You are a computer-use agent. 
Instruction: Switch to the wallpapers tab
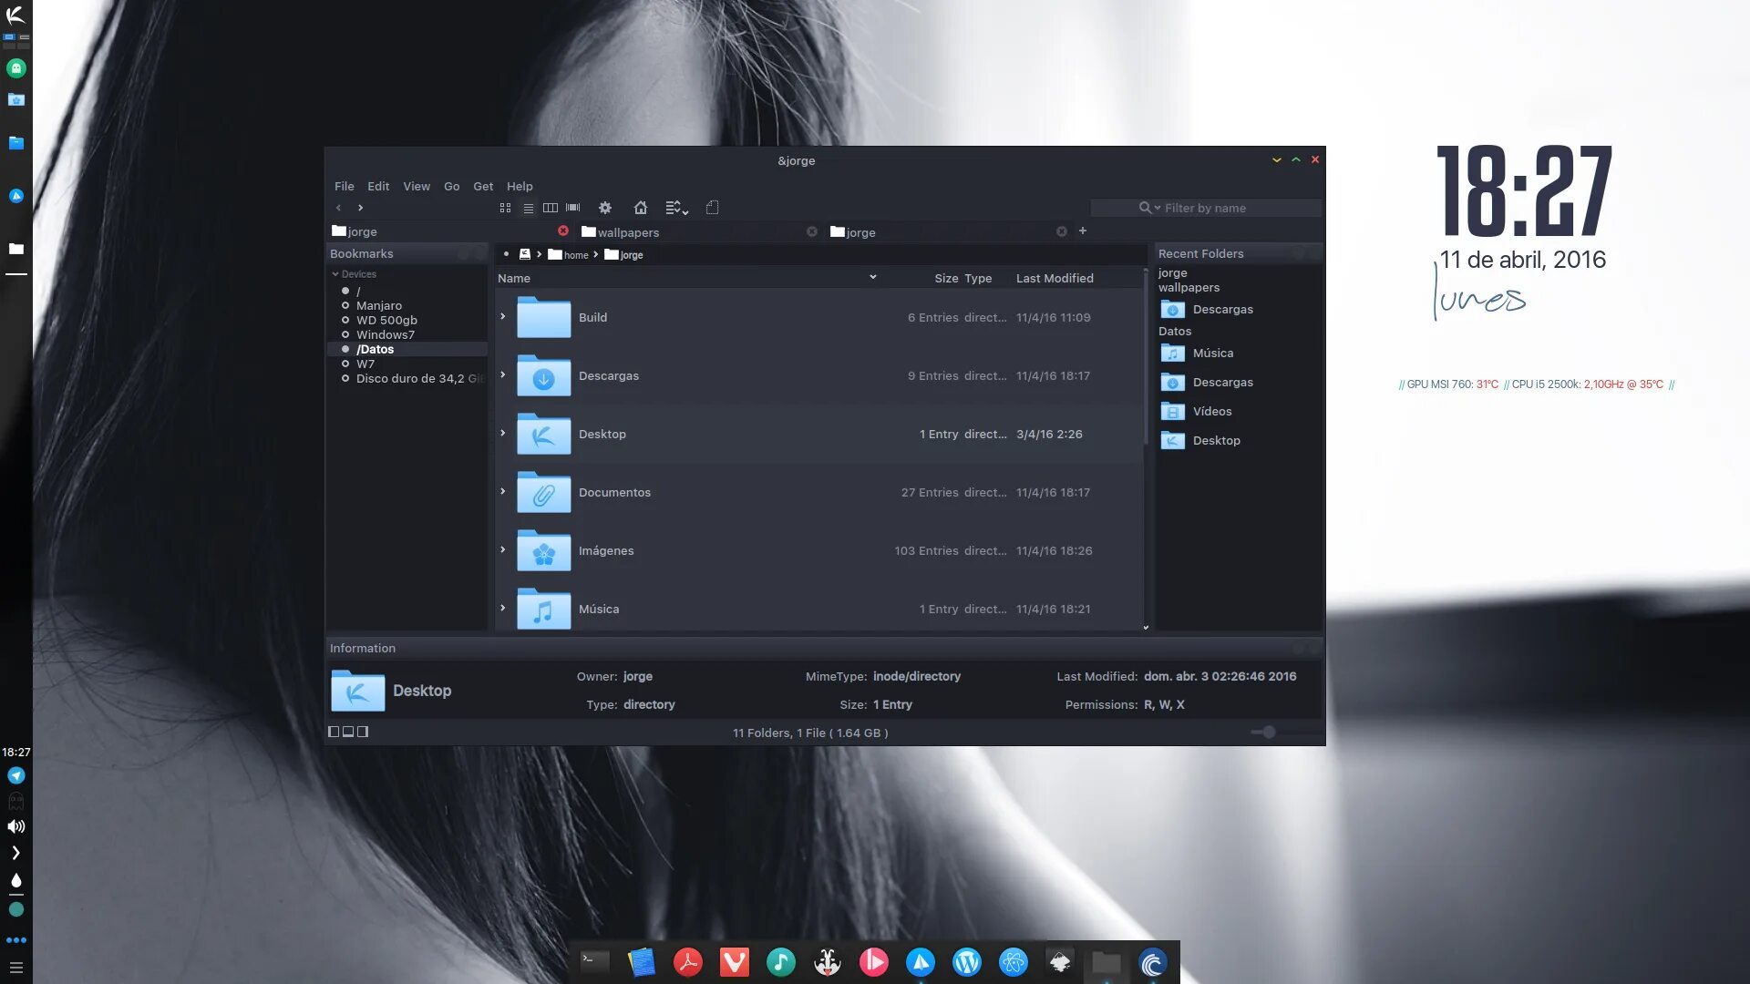point(628,232)
